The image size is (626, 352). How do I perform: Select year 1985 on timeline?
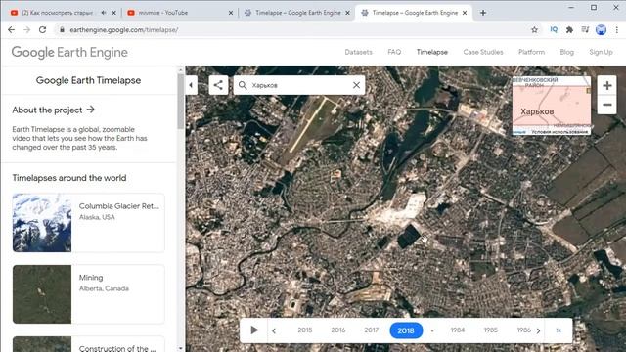point(491,330)
